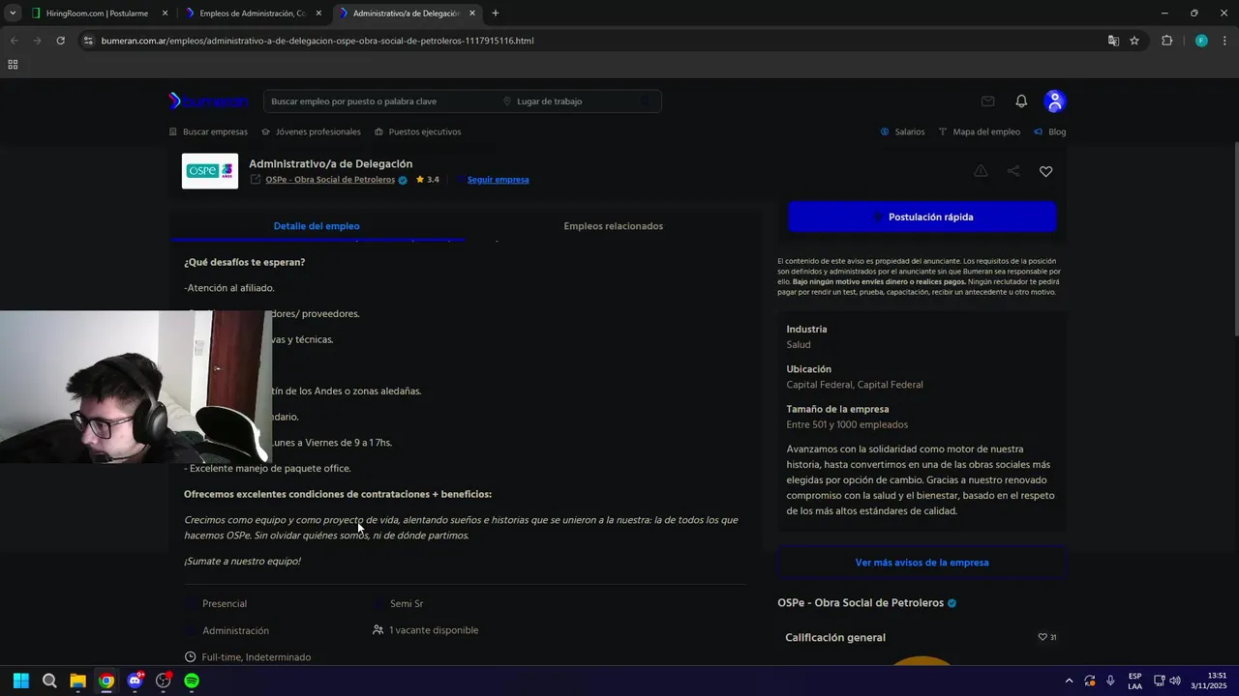Open Puestos ejecutivos menu item
This screenshot has height=696, width=1239.
(418, 131)
